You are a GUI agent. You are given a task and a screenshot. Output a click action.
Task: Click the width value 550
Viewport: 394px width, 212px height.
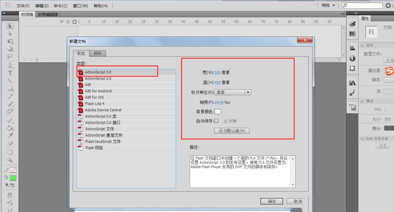point(217,73)
